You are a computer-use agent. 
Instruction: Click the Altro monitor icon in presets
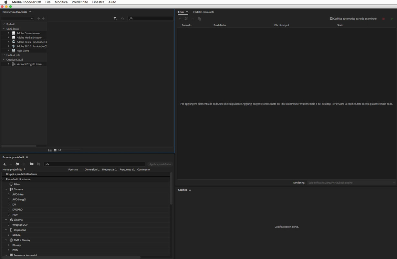(11, 184)
